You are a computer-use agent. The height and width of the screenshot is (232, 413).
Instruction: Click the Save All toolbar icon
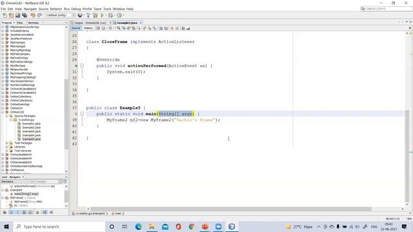[25, 15]
